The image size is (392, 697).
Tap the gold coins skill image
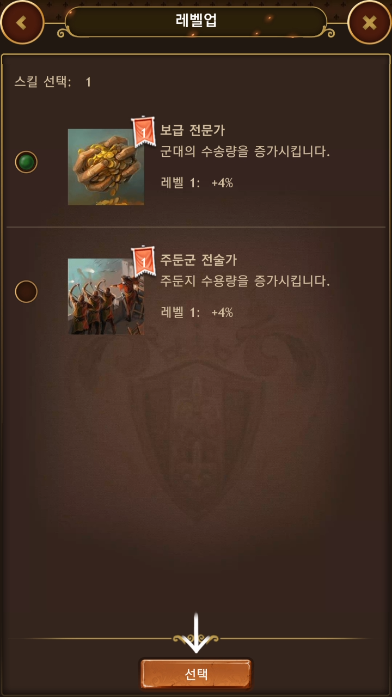tap(106, 167)
